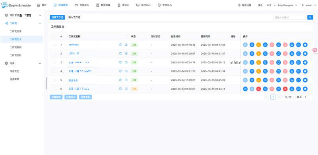This screenshot has width=318, height=155.
Task: Click page 1 in pagination
Action: tap(273, 97)
